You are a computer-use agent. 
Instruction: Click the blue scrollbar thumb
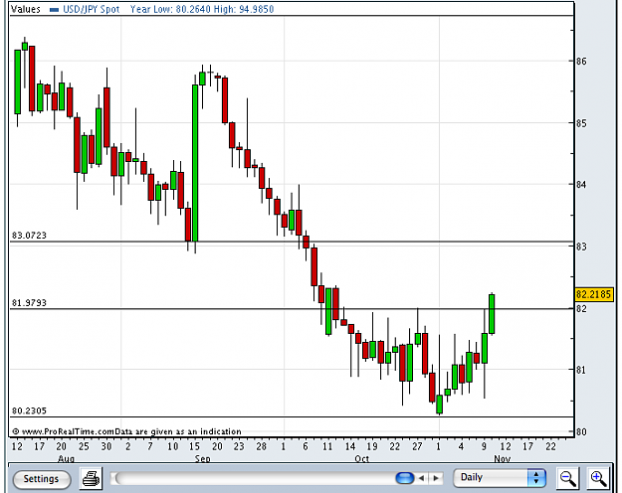[x=405, y=478]
